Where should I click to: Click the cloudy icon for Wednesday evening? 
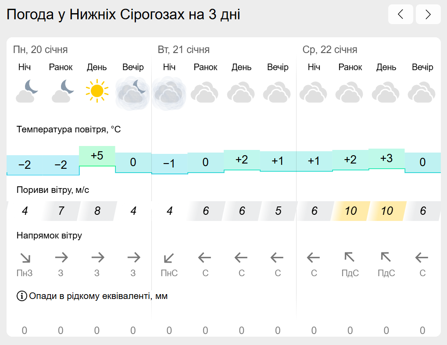pos(422,92)
